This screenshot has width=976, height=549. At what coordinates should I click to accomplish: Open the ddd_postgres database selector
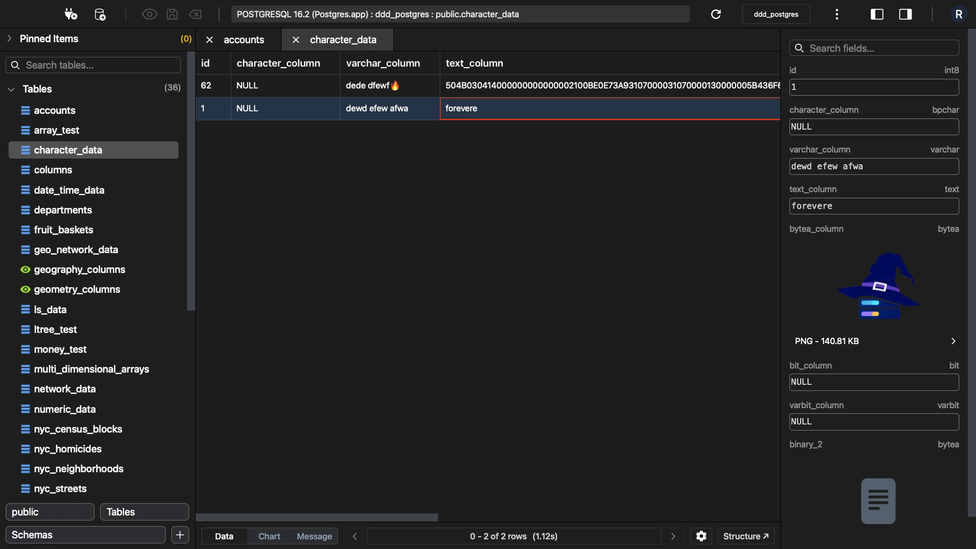(x=776, y=14)
